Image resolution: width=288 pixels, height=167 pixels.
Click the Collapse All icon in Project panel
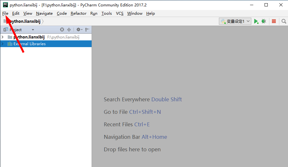pyautogui.click(x=69, y=29)
